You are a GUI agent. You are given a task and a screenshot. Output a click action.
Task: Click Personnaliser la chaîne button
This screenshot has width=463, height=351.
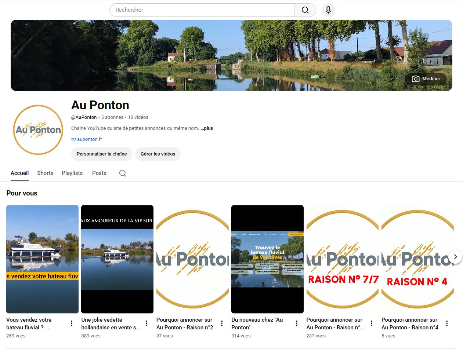[x=102, y=154]
